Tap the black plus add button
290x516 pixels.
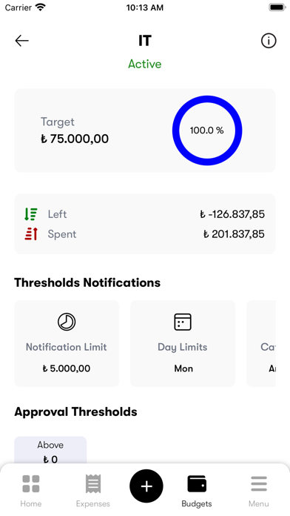coord(146,486)
